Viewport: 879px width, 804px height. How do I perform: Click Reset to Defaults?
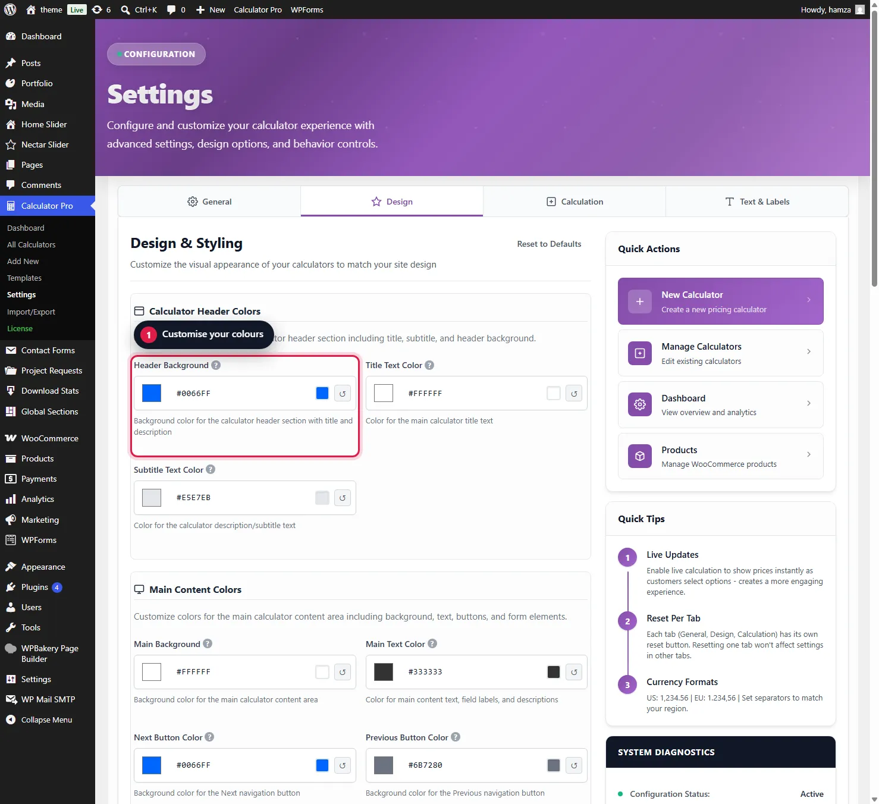coord(549,244)
